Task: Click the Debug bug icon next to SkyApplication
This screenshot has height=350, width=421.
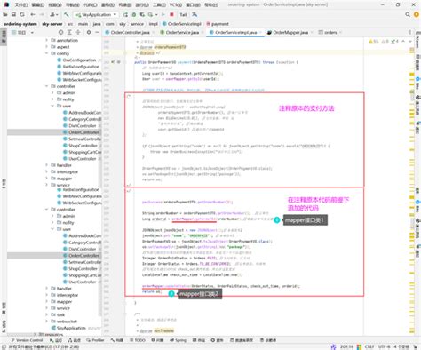Action: (x=134, y=14)
